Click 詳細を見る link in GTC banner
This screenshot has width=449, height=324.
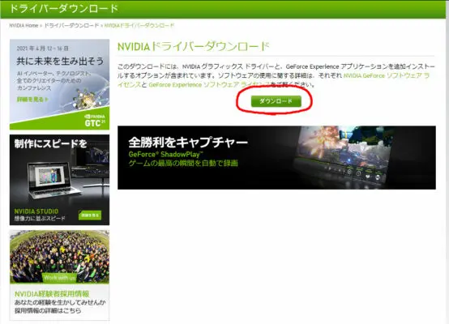point(32,100)
